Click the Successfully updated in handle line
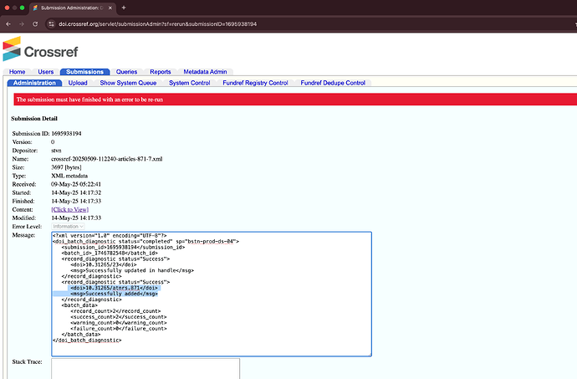This screenshot has width=577, height=379. (132, 270)
